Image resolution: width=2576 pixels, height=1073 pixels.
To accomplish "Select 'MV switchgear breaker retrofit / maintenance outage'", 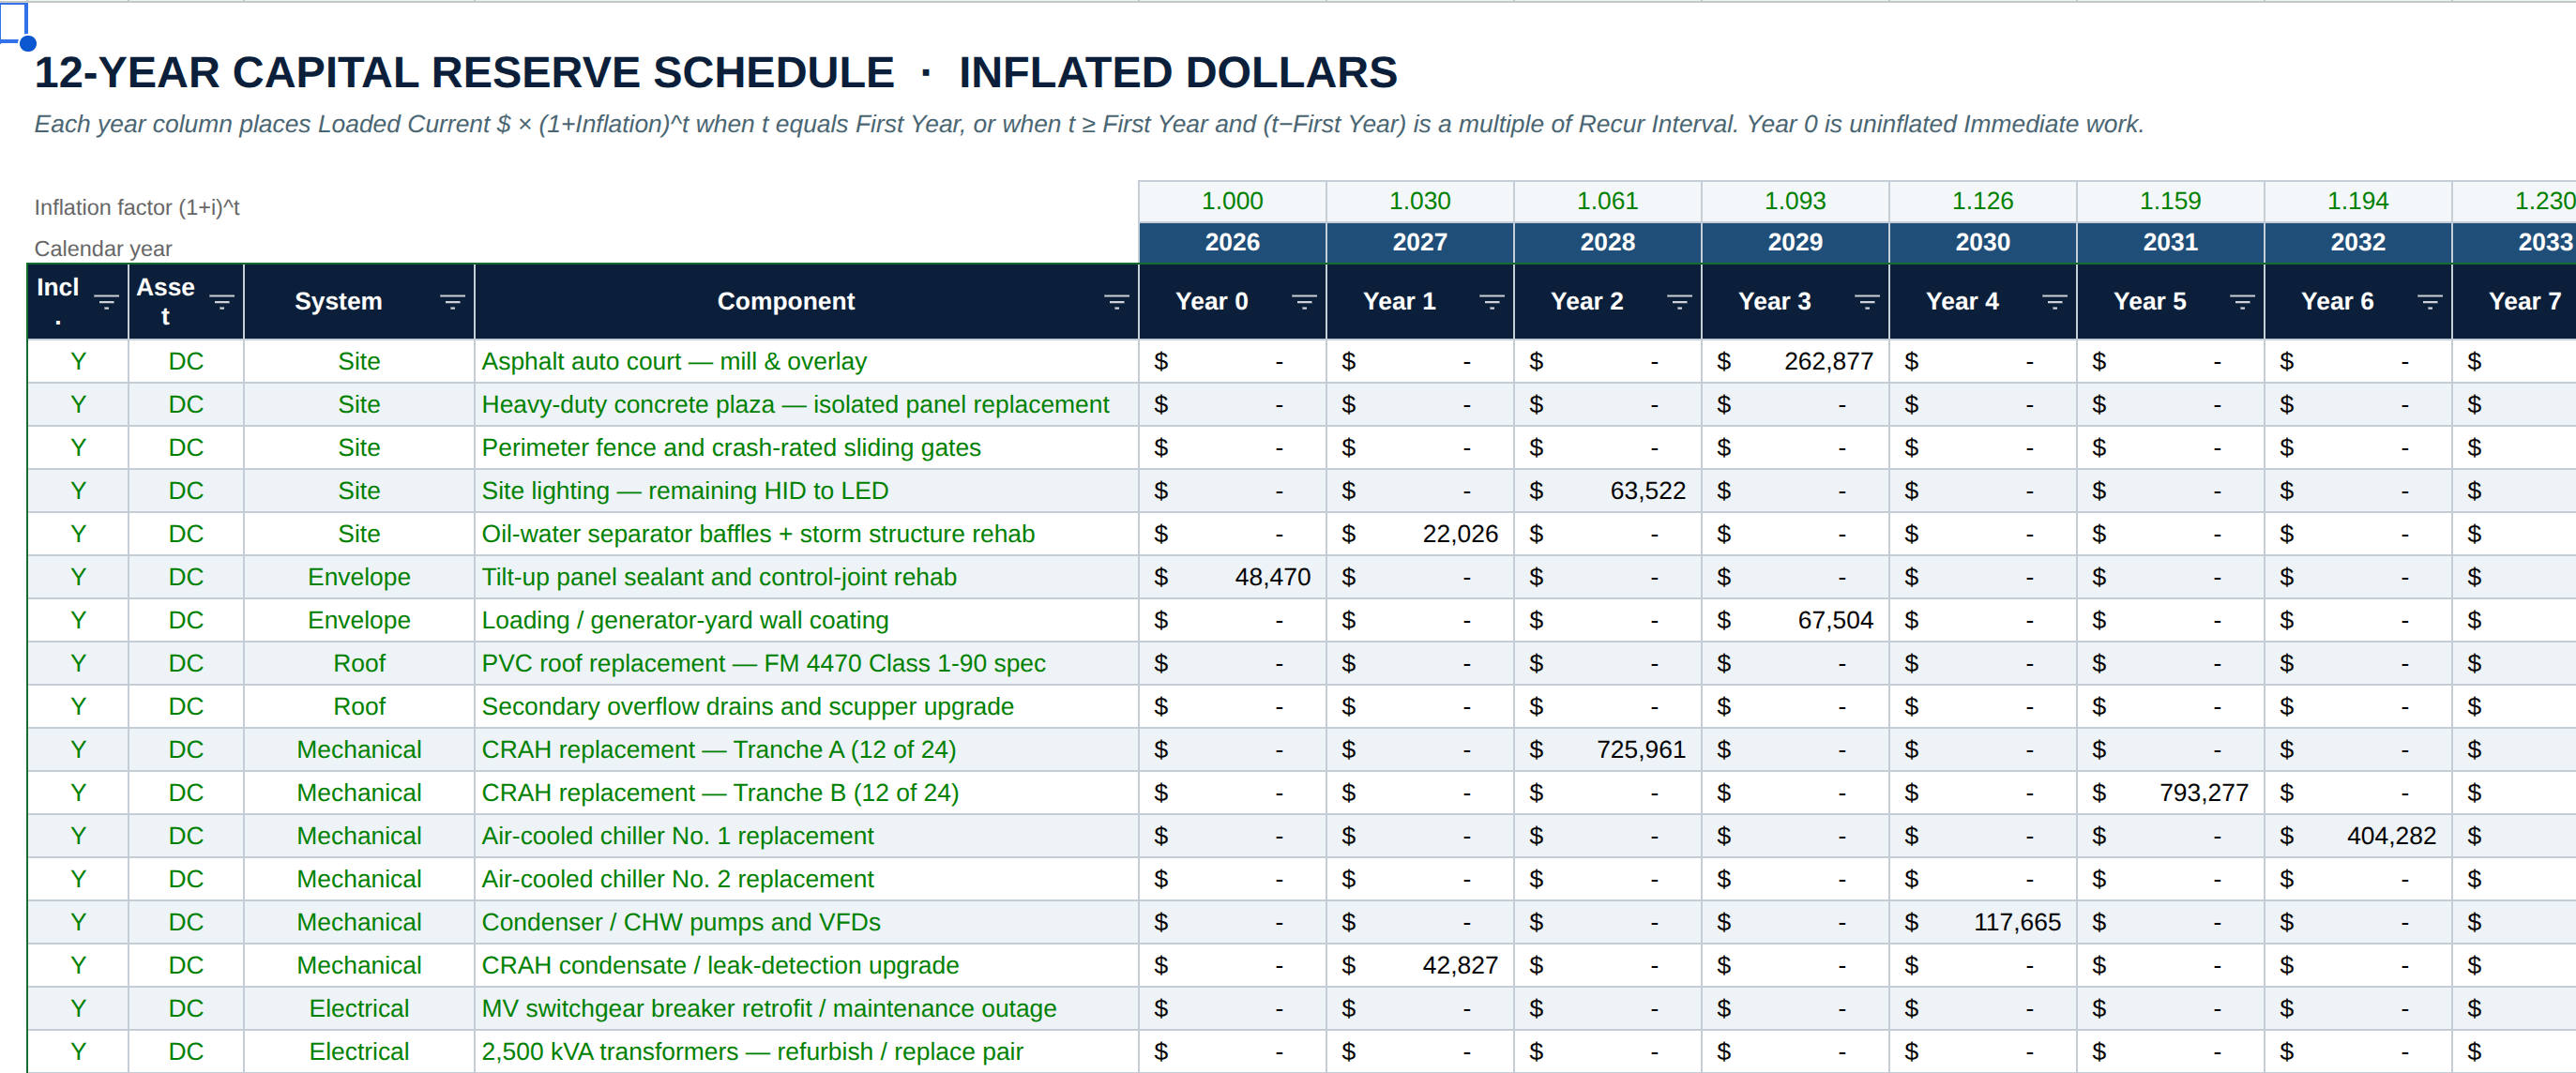I will coord(806,1008).
